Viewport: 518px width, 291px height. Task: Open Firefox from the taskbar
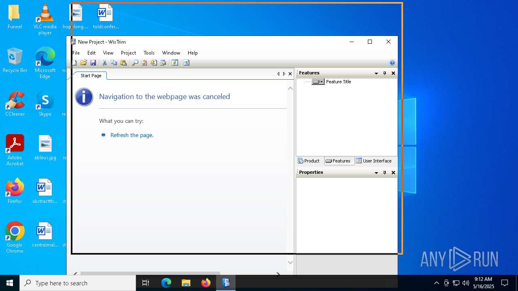[206, 283]
